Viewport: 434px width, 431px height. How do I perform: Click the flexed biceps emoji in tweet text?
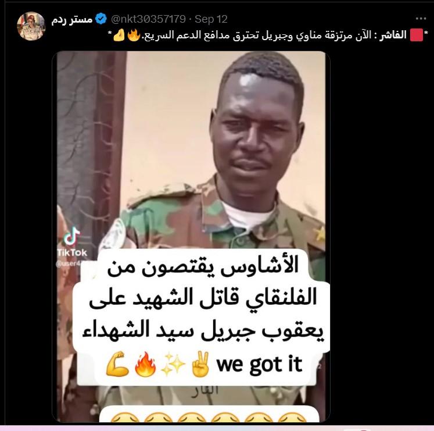click(119, 35)
